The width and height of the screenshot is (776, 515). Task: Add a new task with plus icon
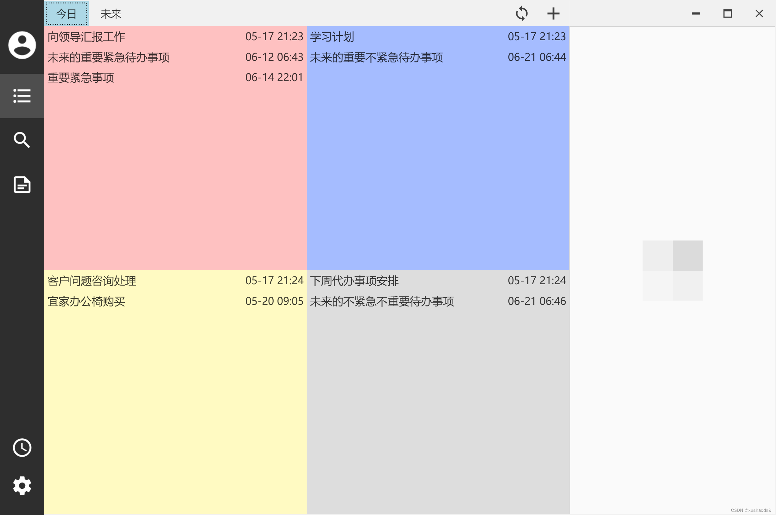[x=553, y=14]
